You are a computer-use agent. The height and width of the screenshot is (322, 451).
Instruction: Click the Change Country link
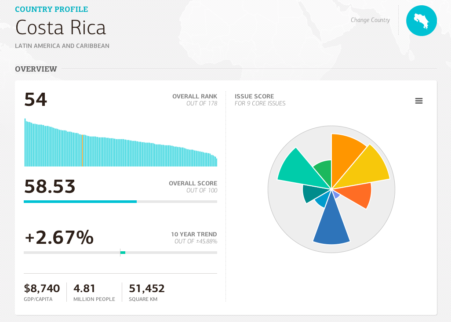pyautogui.click(x=370, y=20)
